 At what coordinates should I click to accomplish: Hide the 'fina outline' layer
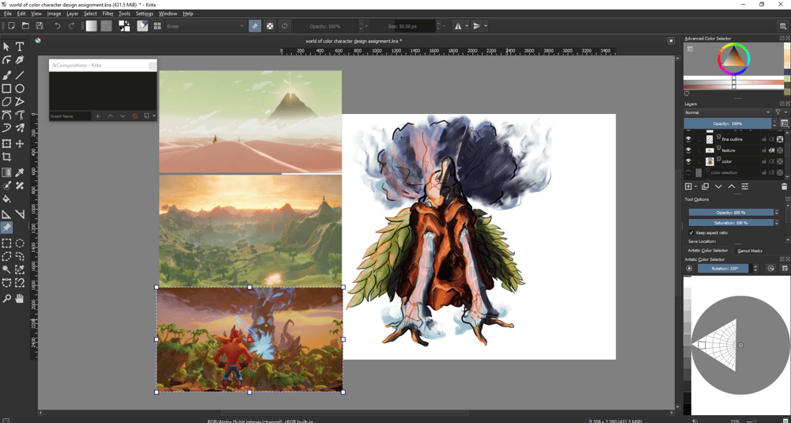pos(688,139)
